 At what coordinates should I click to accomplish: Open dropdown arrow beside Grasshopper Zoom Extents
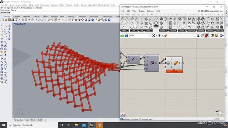156,36
